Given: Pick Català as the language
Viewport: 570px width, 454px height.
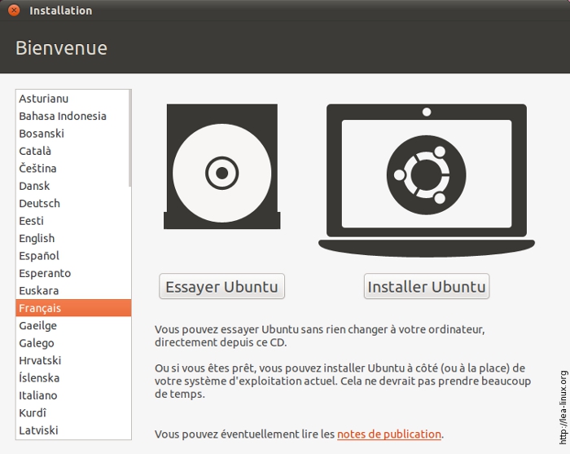Looking at the screenshot, I should point(35,151).
